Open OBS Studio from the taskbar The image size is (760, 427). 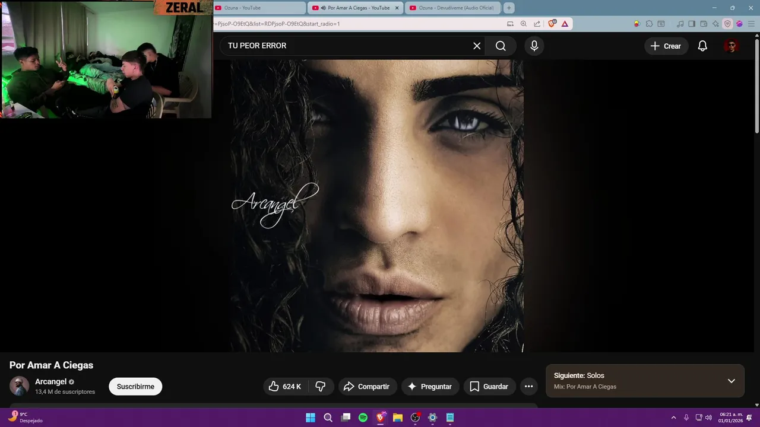coord(415,418)
